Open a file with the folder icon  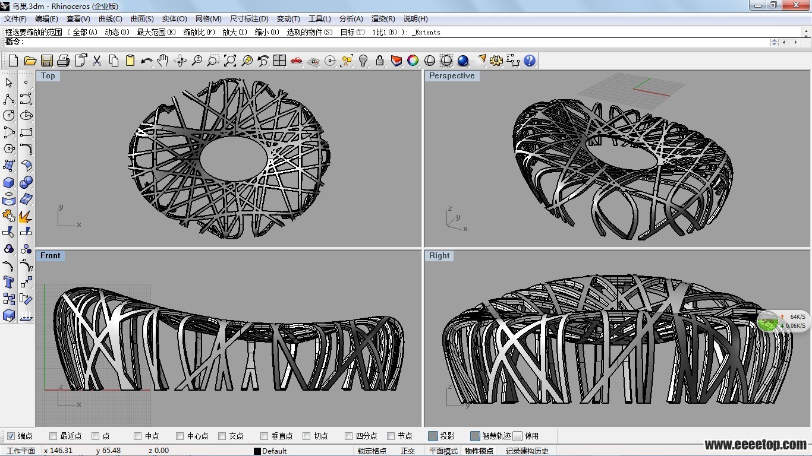(x=30, y=61)
